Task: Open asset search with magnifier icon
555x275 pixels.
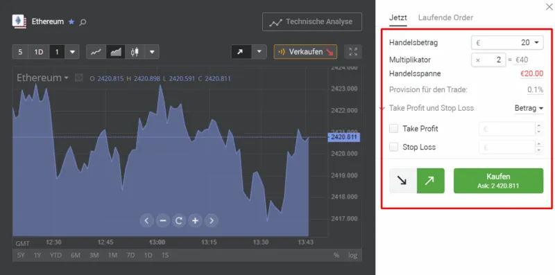Action: [83, 22]
